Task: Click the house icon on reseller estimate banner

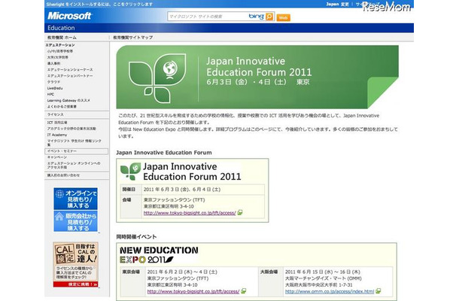Action: coord(59,217)
